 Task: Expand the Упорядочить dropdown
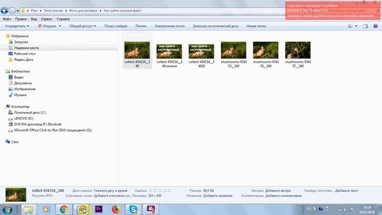[x=17, y=26]
